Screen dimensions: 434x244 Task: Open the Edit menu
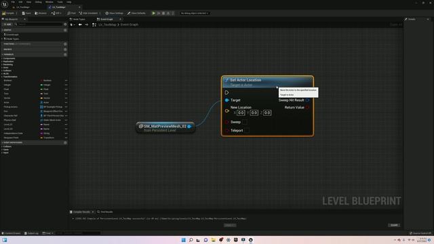click(20, 2)
